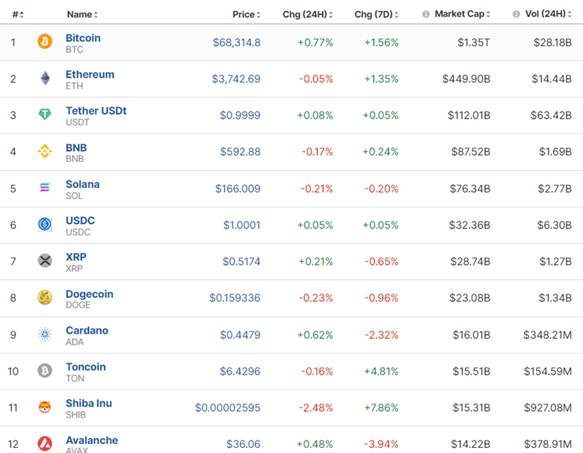
Task: Open the Solana coin link
Action: (x=82, y=184)
